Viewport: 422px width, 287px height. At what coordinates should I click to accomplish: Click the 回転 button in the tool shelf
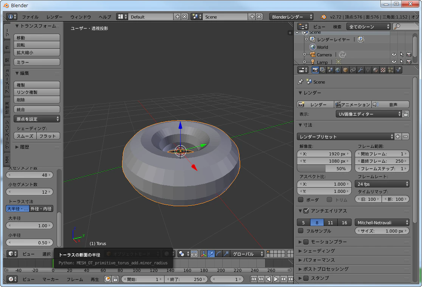pyautogui.click(x=37, y=45)
